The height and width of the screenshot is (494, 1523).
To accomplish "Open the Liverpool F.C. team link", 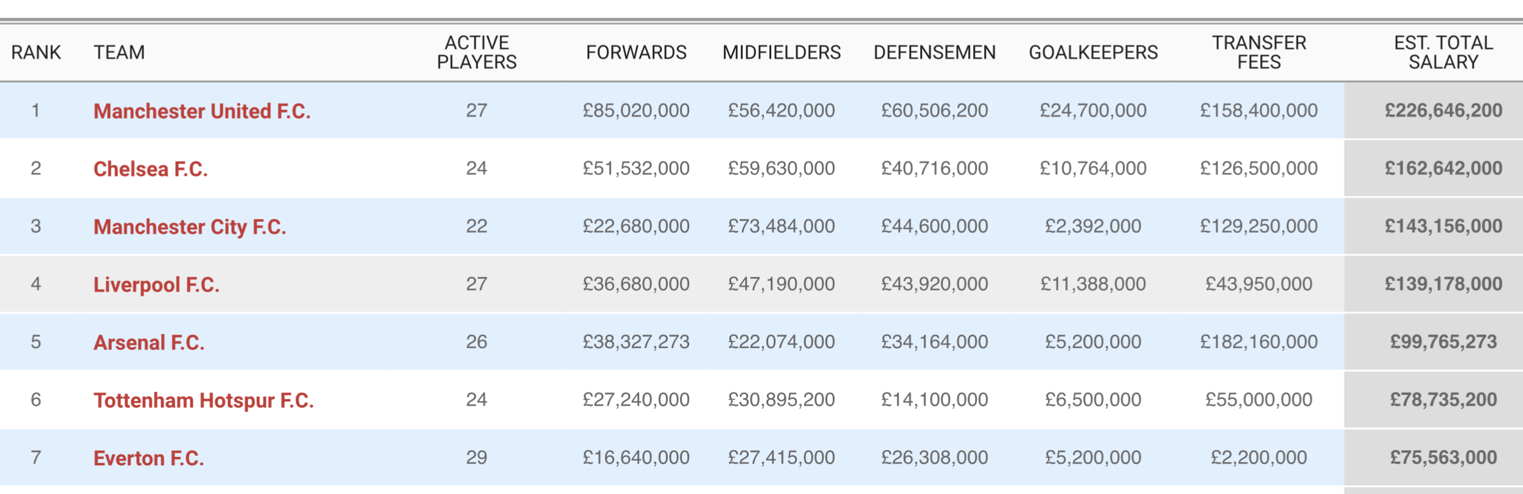I will [156, 284].
